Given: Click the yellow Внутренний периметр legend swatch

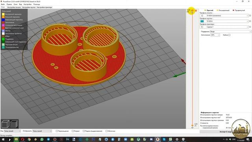Looking at the screenshot, I should [3, 14].
